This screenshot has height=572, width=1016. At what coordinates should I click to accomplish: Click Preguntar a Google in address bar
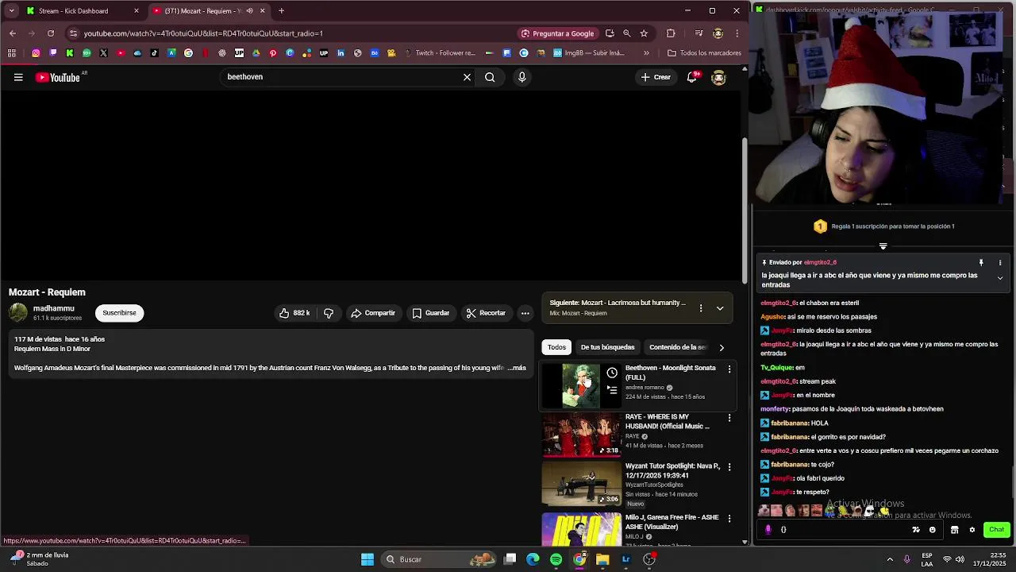[557, 33]
